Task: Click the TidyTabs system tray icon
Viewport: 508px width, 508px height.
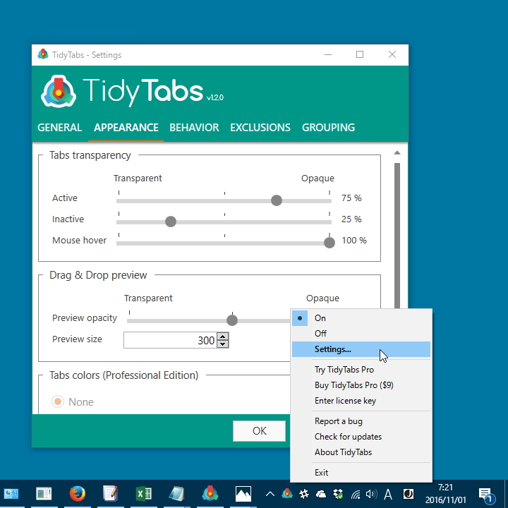Action: click(287, 494)
